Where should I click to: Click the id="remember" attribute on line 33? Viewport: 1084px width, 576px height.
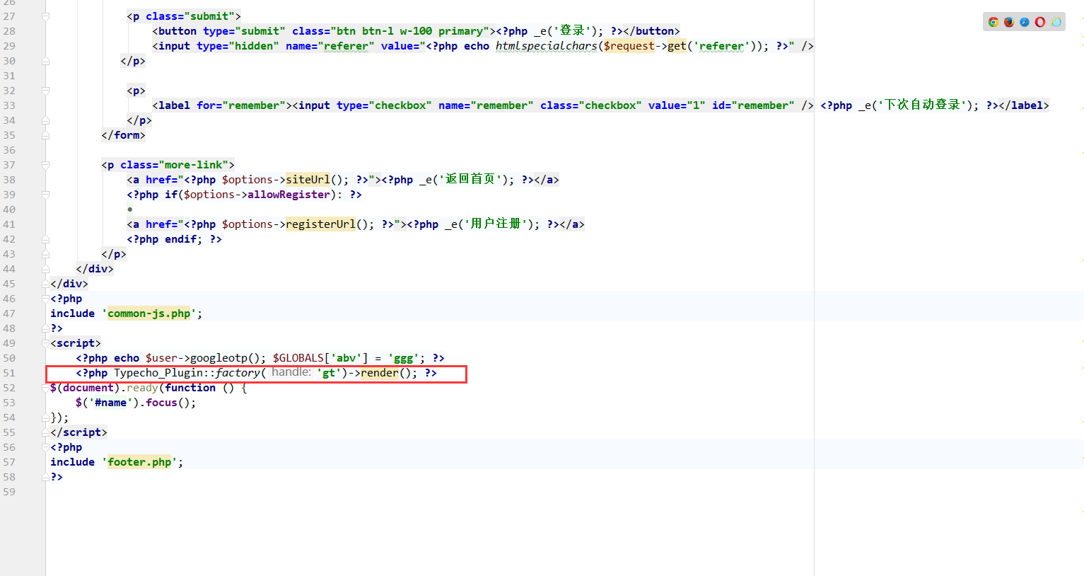click(x=753, y=105)
